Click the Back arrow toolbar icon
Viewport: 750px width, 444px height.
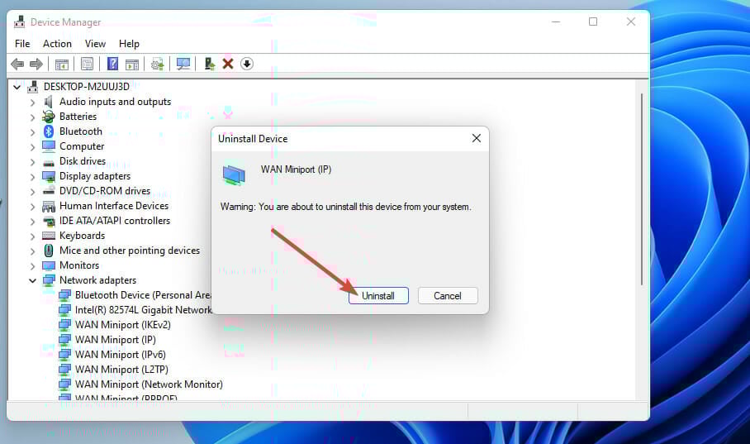pyautogui.click(x=17, y=64)
